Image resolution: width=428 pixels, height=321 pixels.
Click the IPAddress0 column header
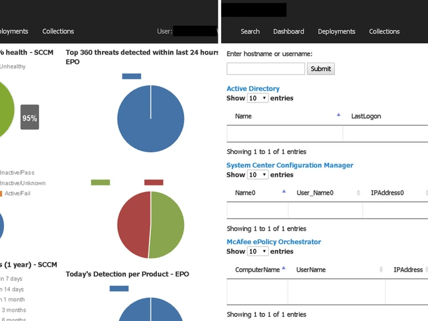click(x=387, y=193)
